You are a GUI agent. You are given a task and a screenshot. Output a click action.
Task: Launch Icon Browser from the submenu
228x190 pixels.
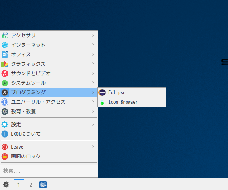[x=132, y=102]
